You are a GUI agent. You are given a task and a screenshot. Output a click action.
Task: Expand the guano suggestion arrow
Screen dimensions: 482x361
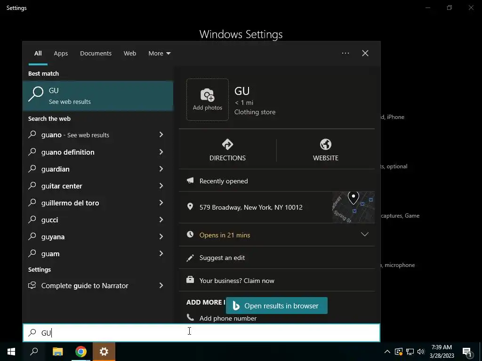(x=161, y=134)
